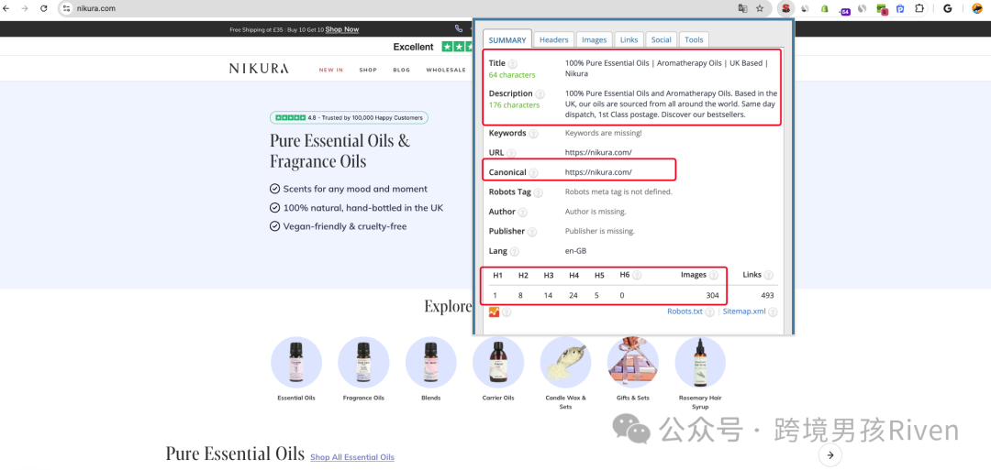
Task: Go back with the browser back arrow
Action: pyautogui.click(x=7, y=9)
